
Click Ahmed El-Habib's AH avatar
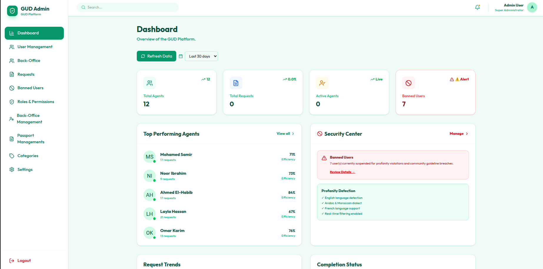[149, 195]
